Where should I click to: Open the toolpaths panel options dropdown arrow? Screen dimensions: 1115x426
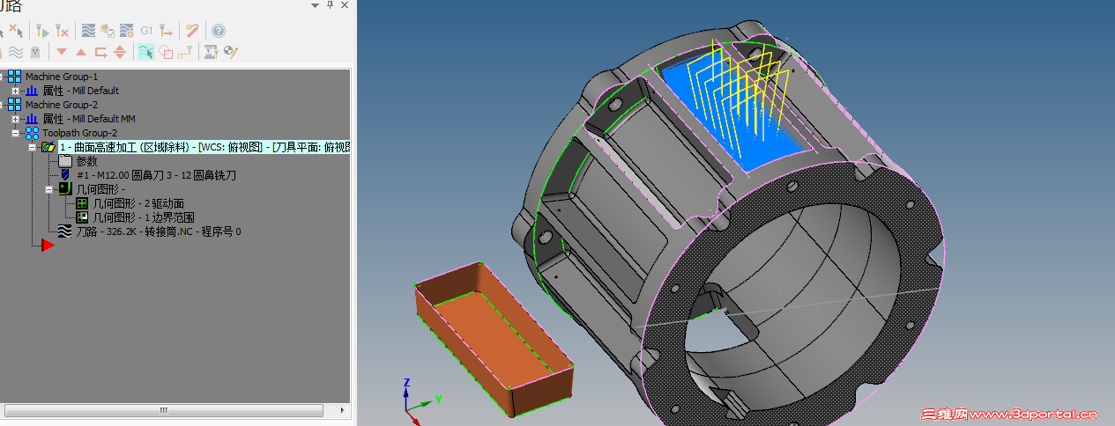coord(315,5)
